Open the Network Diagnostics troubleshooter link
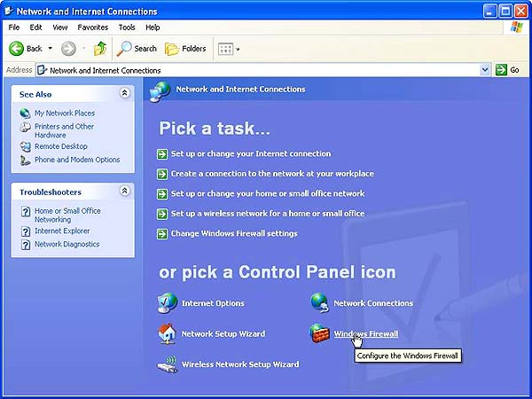532x399 pixels. click(66, 244)
